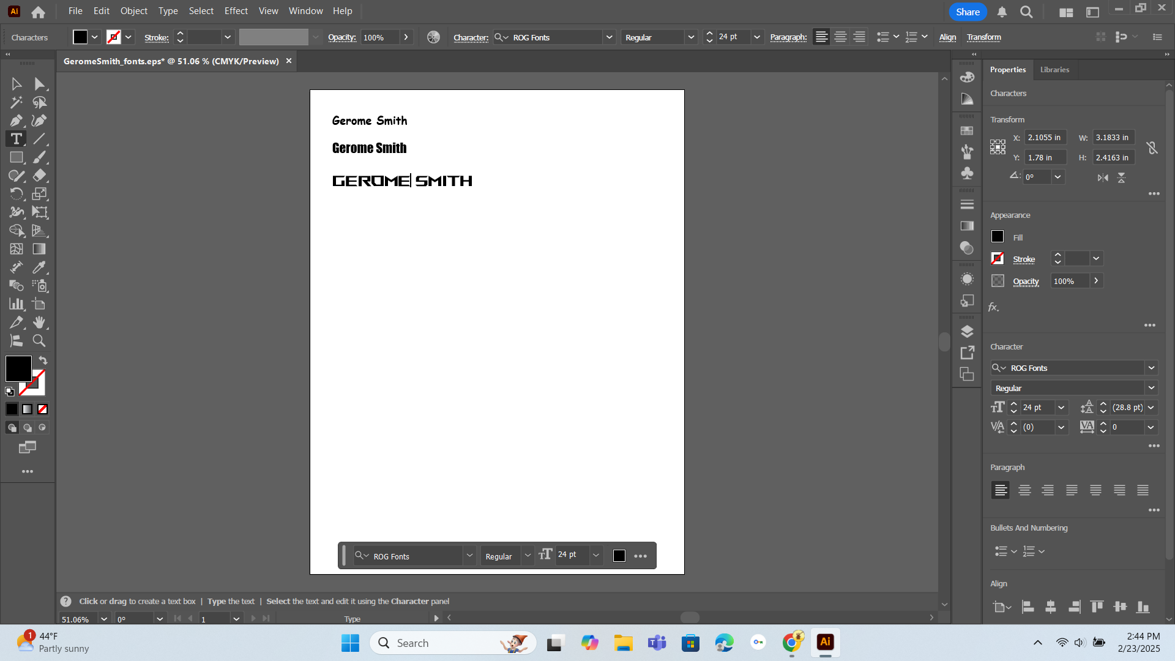This screenshot has height=661, width=1175.
Task: Activate the Zoom tool
Action: coord(39,341)
